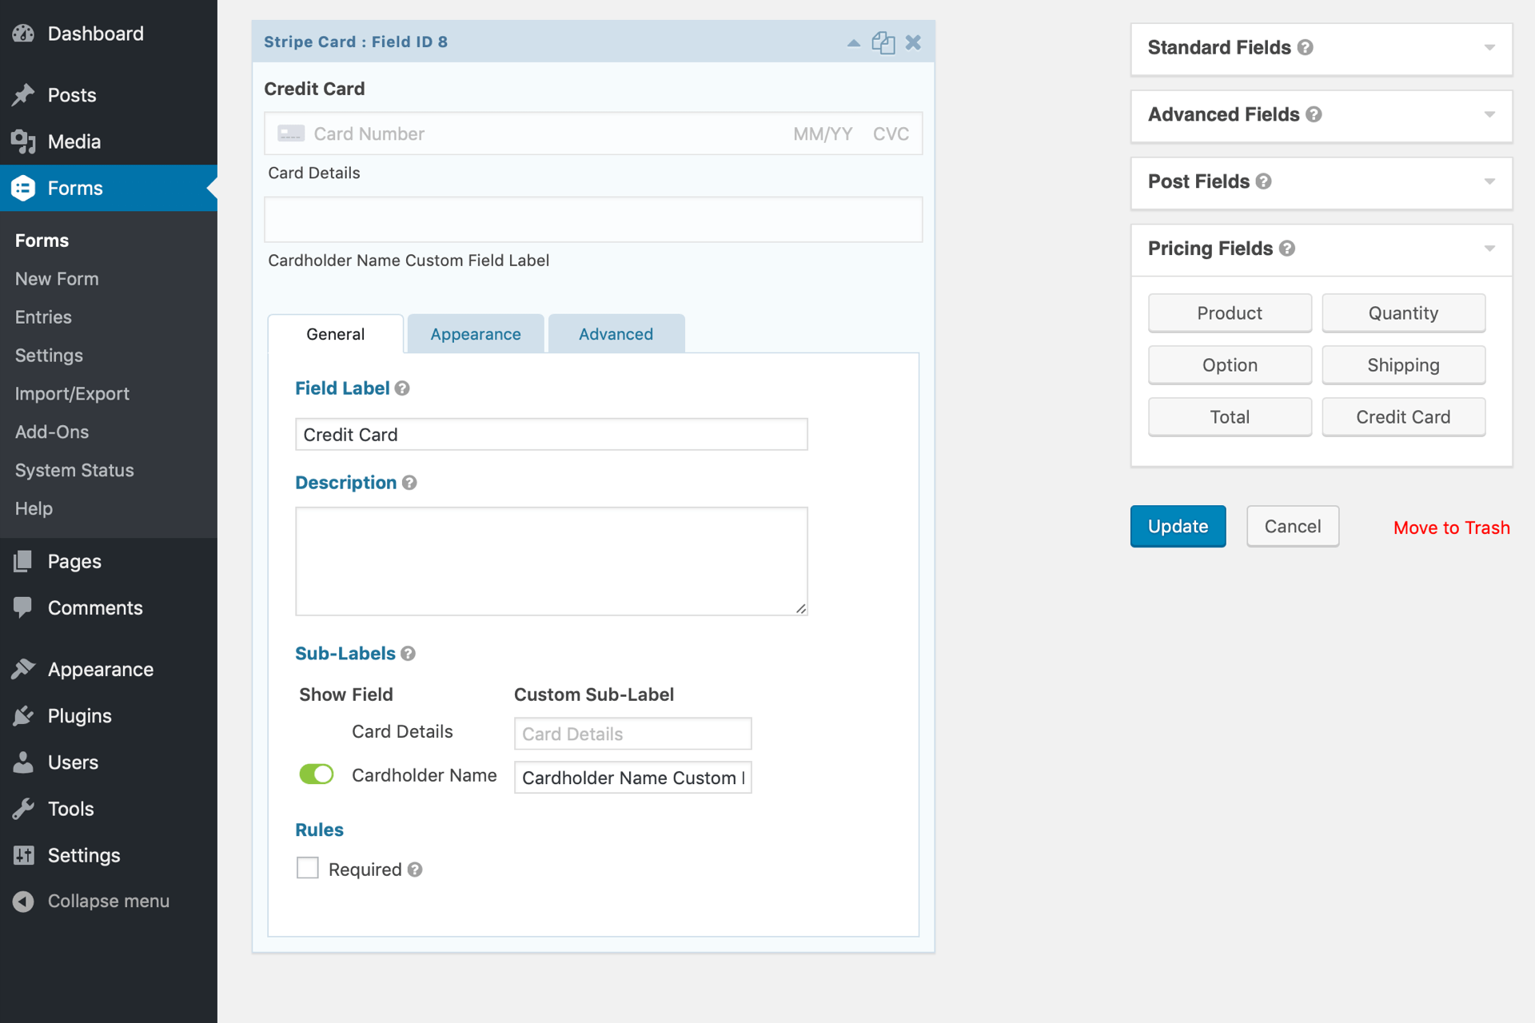Open the Advanced field settings tab

coord(616,334)
